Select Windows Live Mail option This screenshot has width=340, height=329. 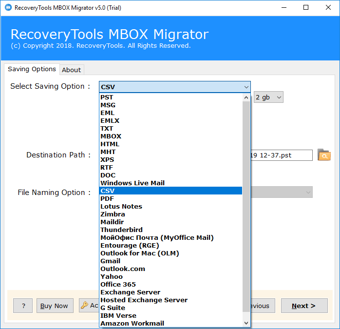(171, 183)
